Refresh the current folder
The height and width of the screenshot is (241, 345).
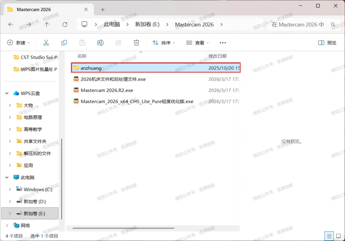65,24
